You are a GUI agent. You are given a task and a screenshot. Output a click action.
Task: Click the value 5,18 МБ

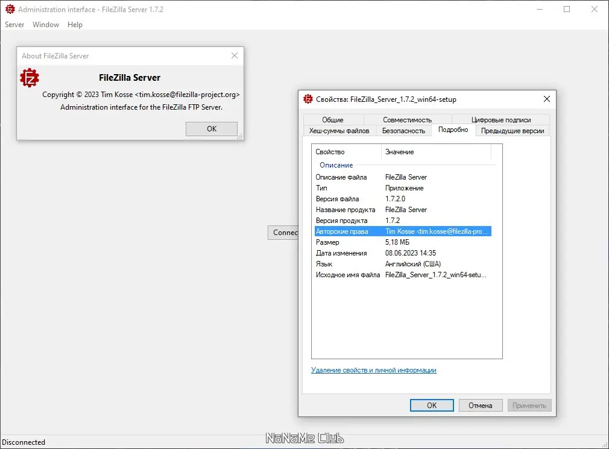397,242
